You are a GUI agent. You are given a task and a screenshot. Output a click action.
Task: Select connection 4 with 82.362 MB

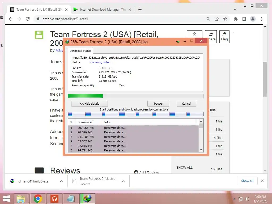(133, 141)
